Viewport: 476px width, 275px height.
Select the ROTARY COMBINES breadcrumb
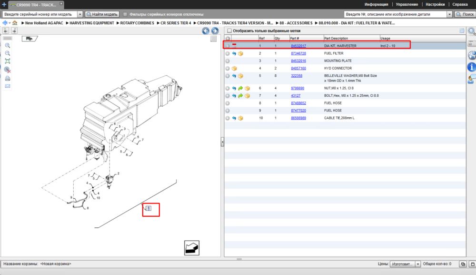(137, 23)
